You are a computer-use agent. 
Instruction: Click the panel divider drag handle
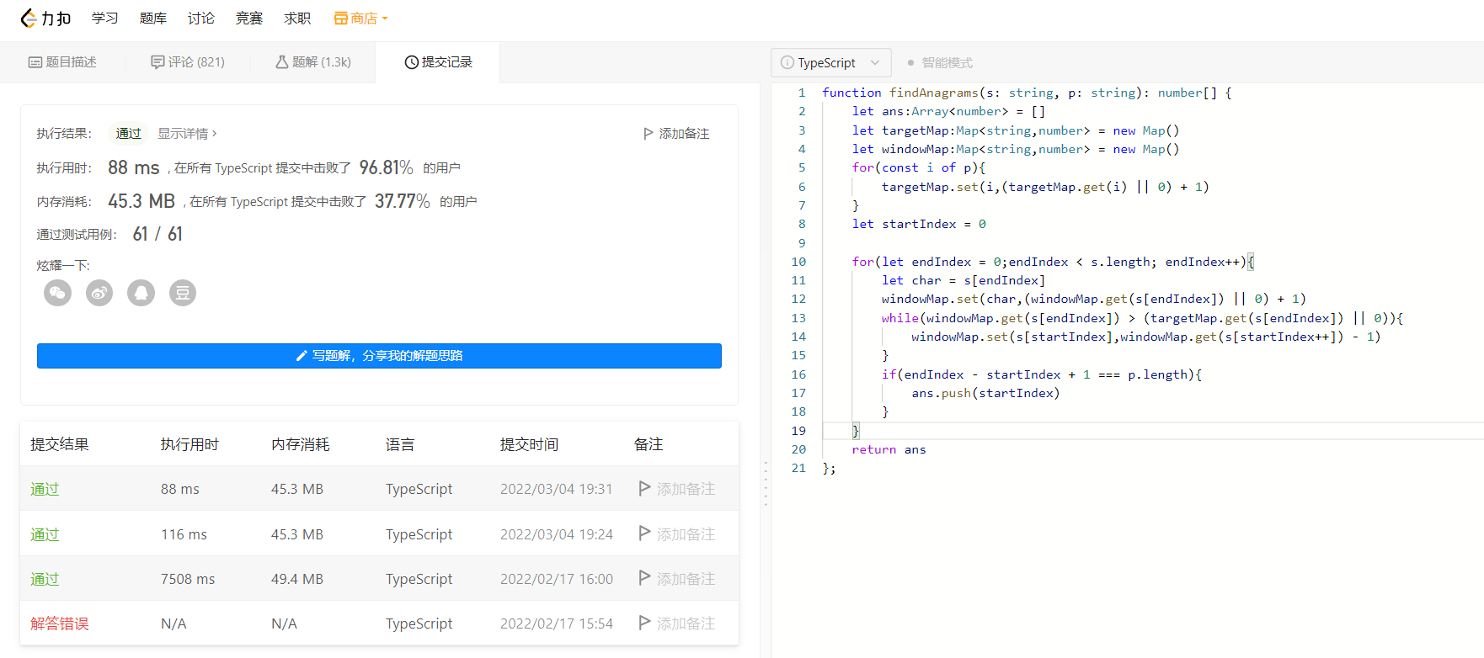pyautogui.click(x=766, y=484)
